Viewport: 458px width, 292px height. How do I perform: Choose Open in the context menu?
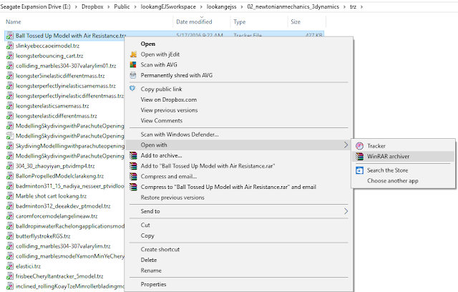(x=148, y=44)
